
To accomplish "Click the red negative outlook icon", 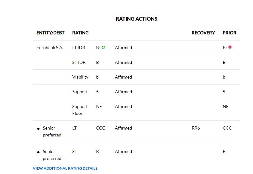I will [x=230, y=48].
